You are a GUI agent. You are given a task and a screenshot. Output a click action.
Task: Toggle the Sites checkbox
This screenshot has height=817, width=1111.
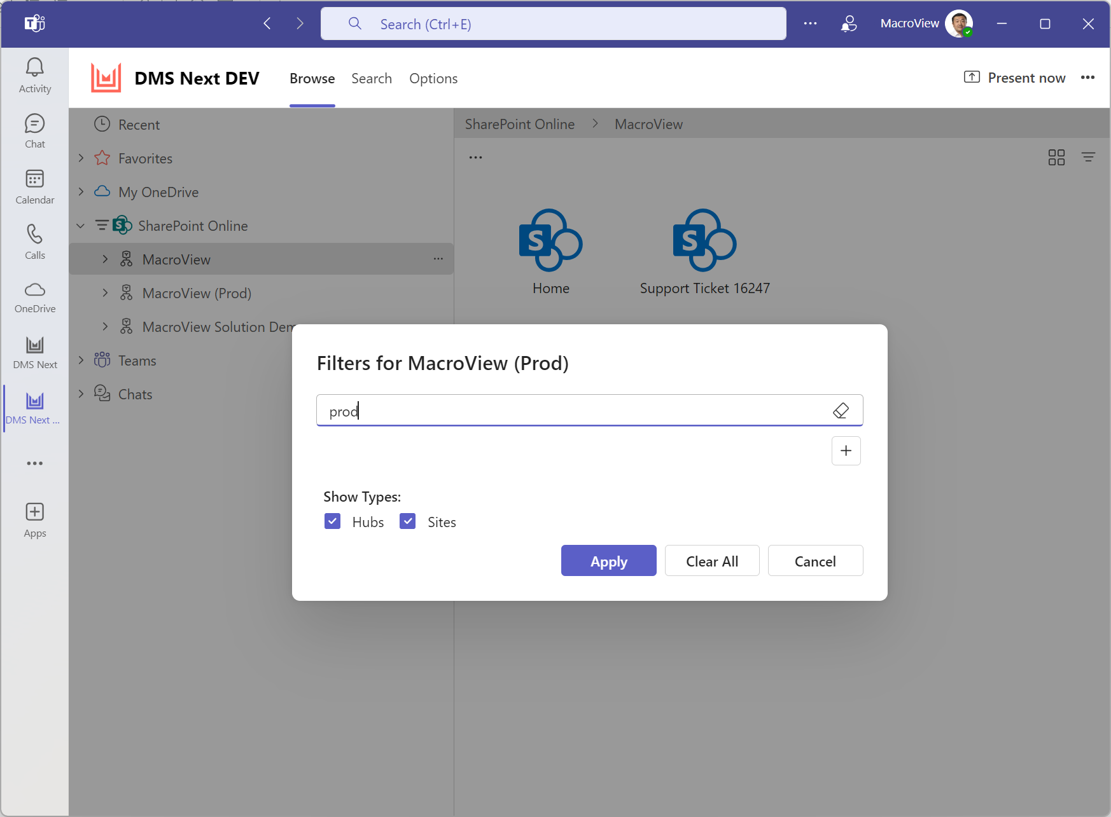click(x=408, y=521)
